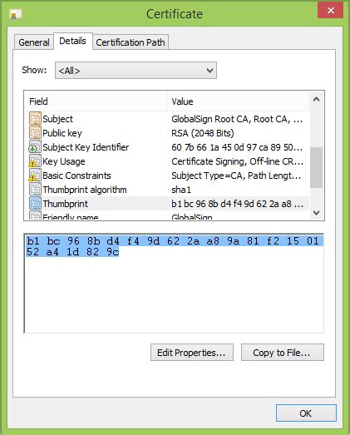Click the Thumbprint algorithm field icon
Viewport: 350px width, 435px height.
pyautogui.click(x=35, y=189)
